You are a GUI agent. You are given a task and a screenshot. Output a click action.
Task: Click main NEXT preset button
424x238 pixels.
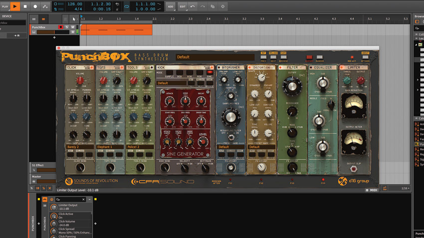click(x=273, y=57)
